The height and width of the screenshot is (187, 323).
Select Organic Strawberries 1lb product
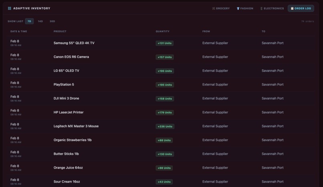tap(73, 140)
